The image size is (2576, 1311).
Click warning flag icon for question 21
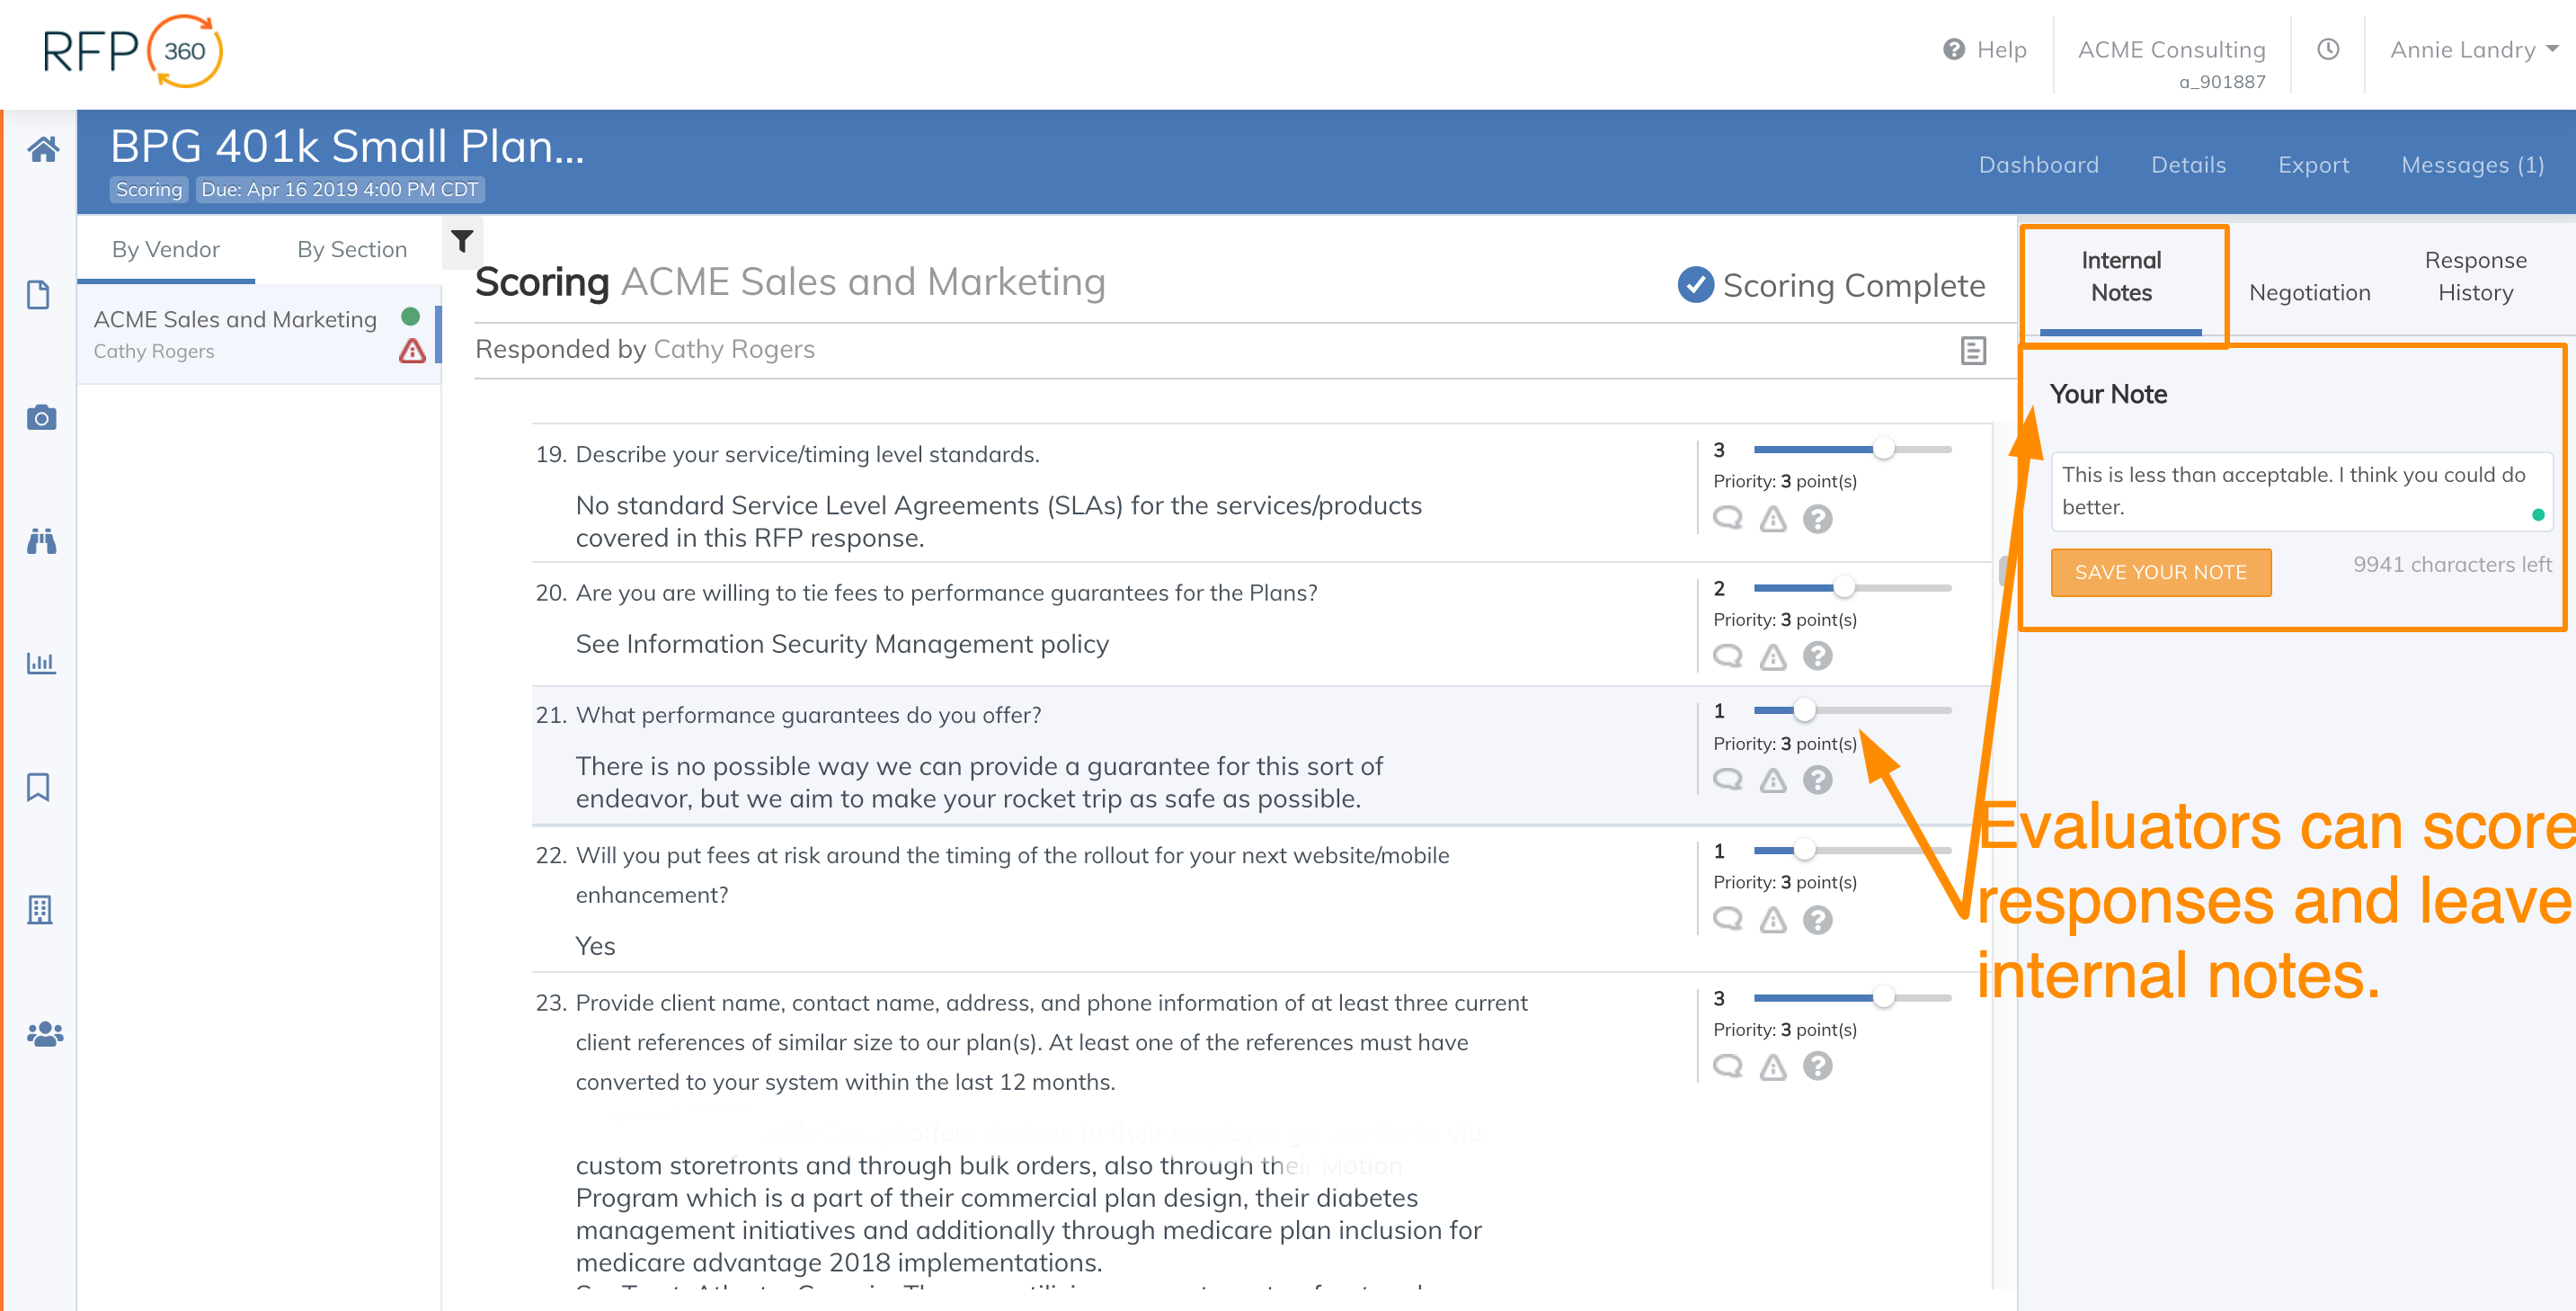pos(1773,780)
